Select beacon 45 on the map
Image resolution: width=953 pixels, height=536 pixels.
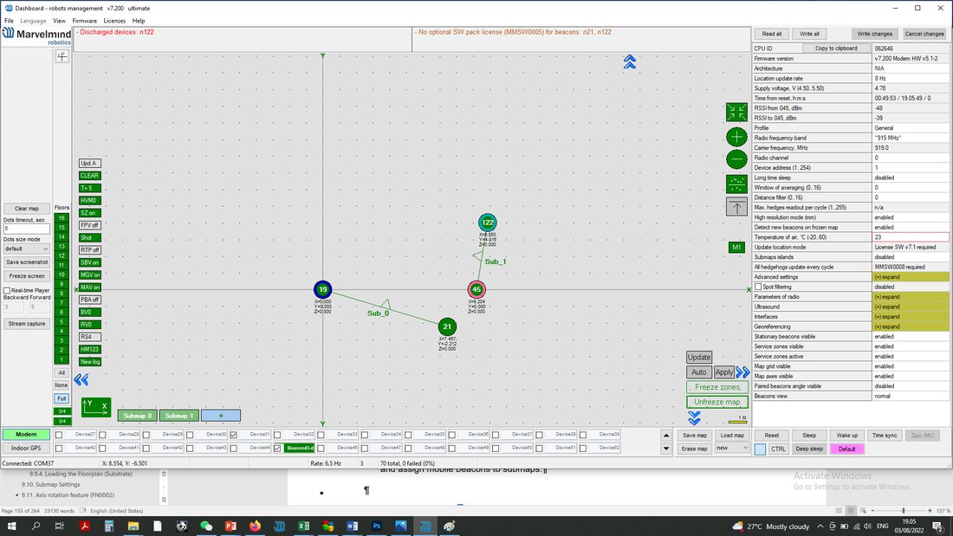tap(476, 289)
